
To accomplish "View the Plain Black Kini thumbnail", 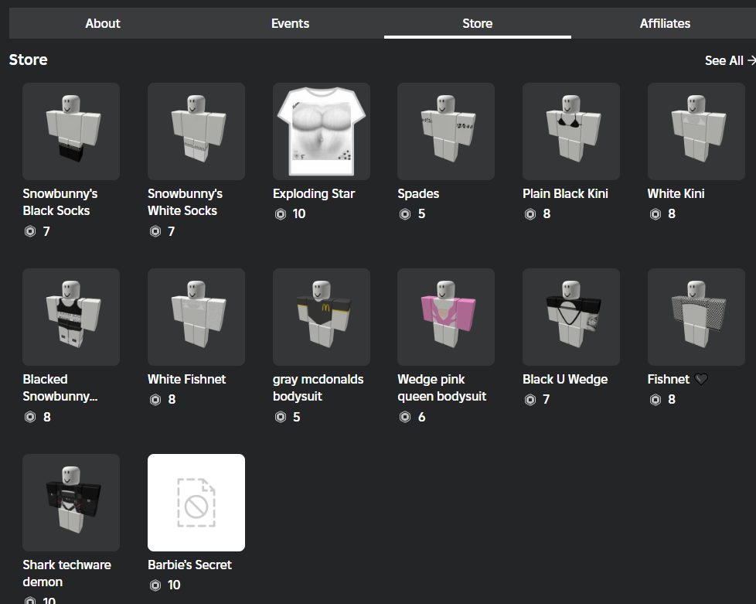I will [x=571, y=131].
